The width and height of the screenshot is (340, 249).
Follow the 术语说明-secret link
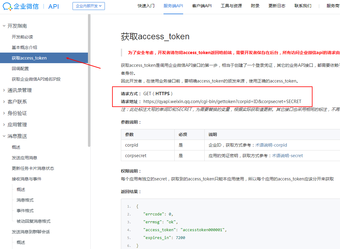coord(287,156)
